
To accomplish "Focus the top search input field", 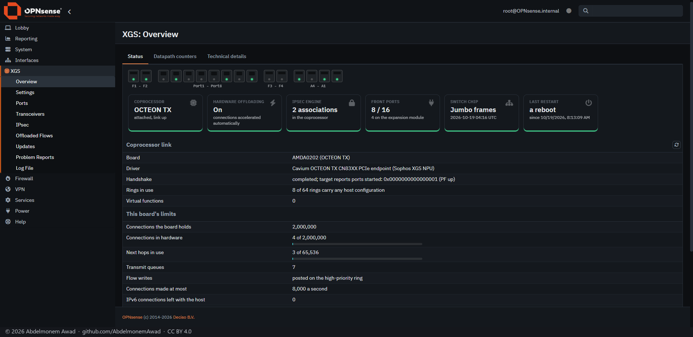I will pos(631,11).
